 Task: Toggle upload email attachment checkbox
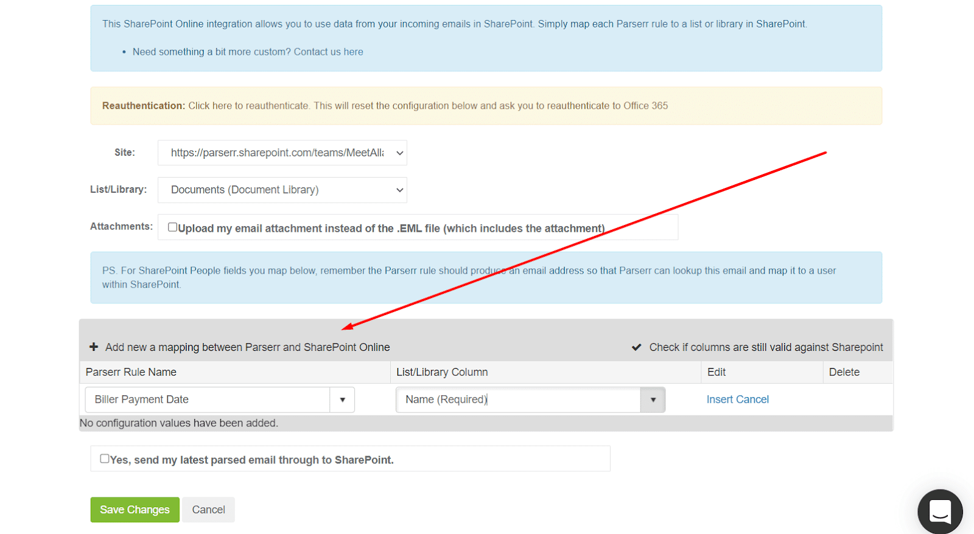pos(173,227)
